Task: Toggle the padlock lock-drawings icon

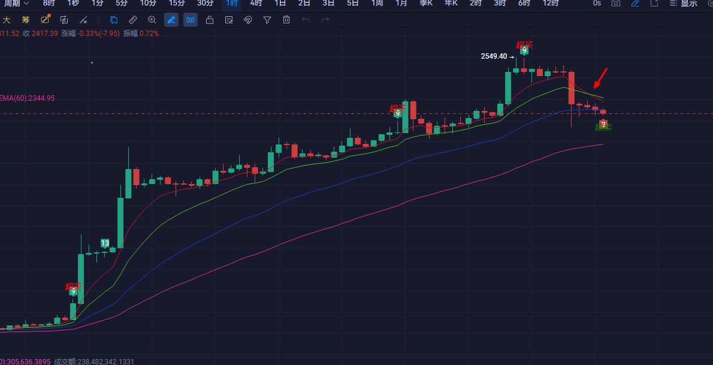Action: (x=210, y=20)
